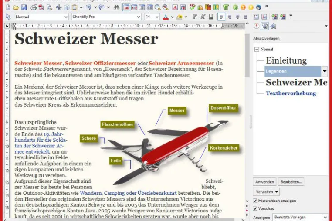
Task: Show formatting marks with the green pilcrow icon
Action: point(226,8)
